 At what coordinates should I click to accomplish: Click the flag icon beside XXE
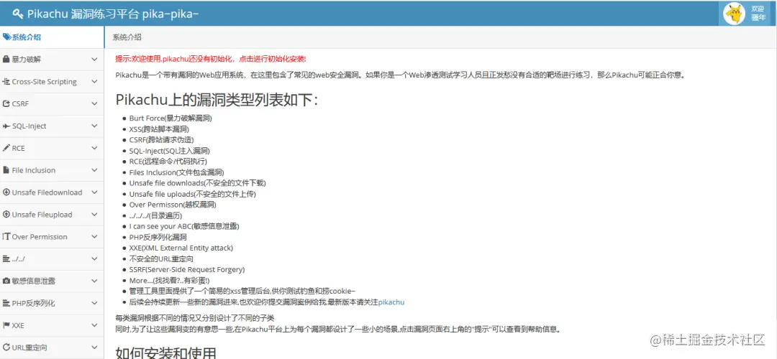click(x=6, y=325)
